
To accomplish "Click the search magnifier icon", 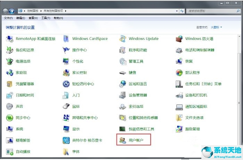I will (x=238, y=11).
